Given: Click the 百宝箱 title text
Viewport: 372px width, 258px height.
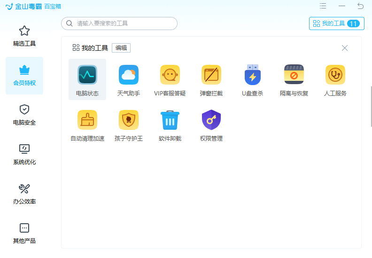Looking at the screenshot, I should (x=53, y=7).
